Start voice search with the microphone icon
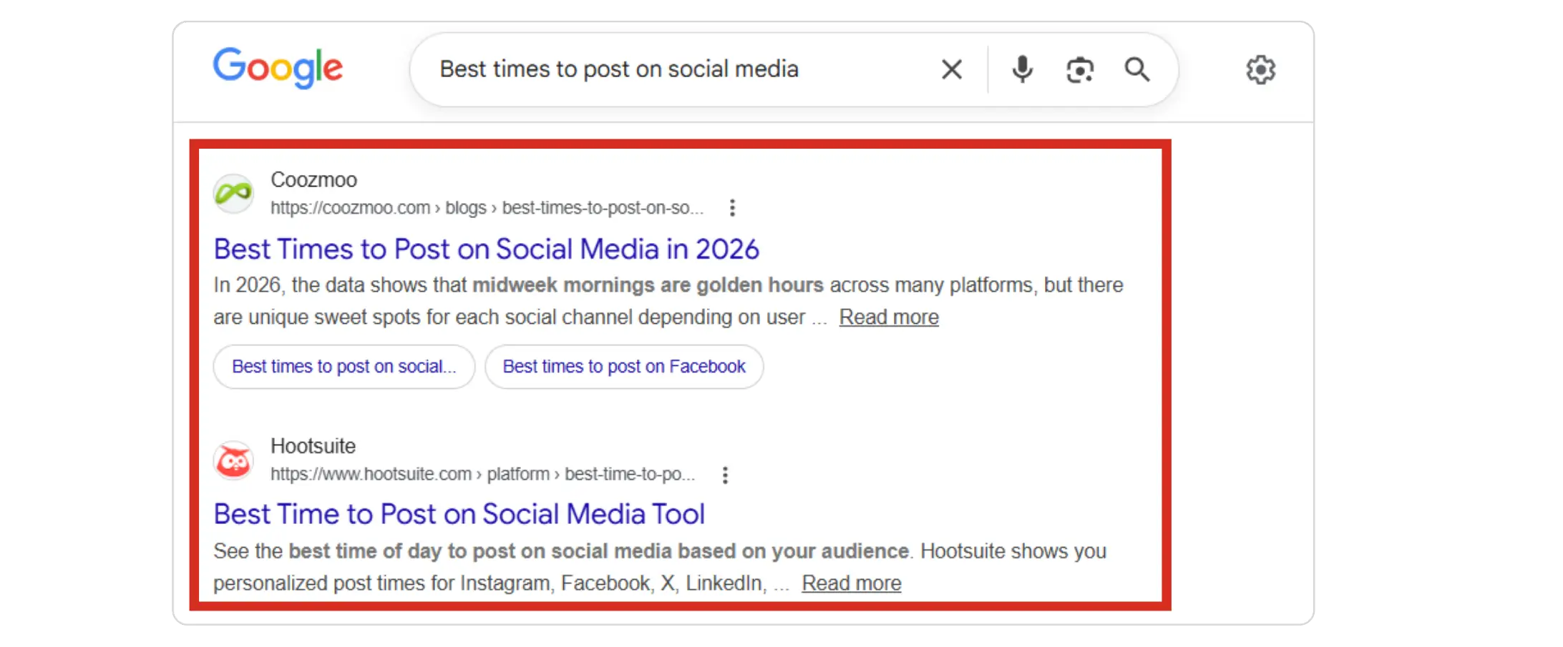Viewport: 1563px width, 647px height. [1022, 69]
